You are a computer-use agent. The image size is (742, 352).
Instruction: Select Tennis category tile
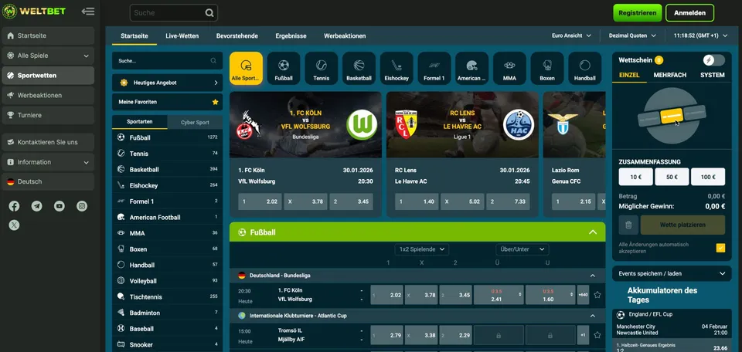point(322,69)
